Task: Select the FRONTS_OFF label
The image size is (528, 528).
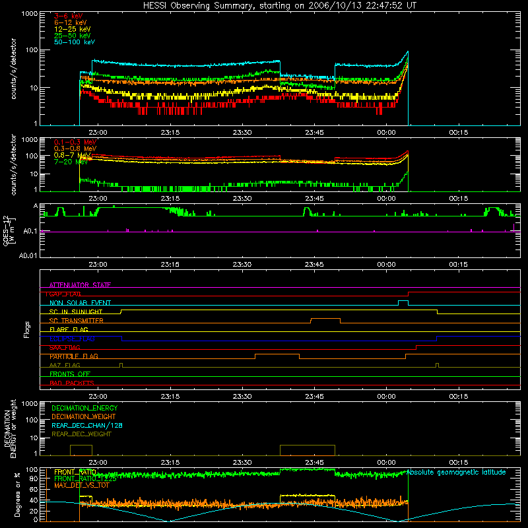Action: coord(70,374)
